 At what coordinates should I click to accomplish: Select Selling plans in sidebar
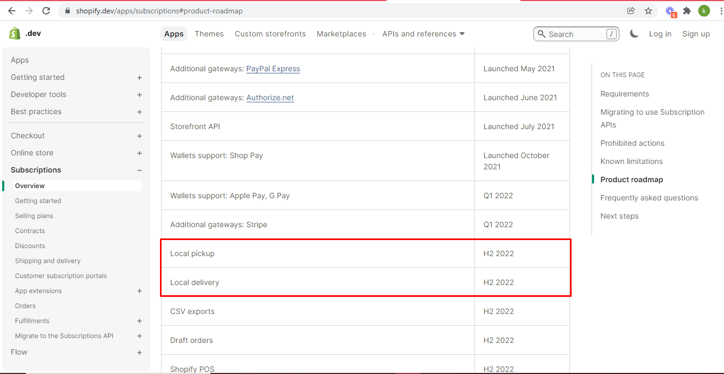click(x=34, y=216)
